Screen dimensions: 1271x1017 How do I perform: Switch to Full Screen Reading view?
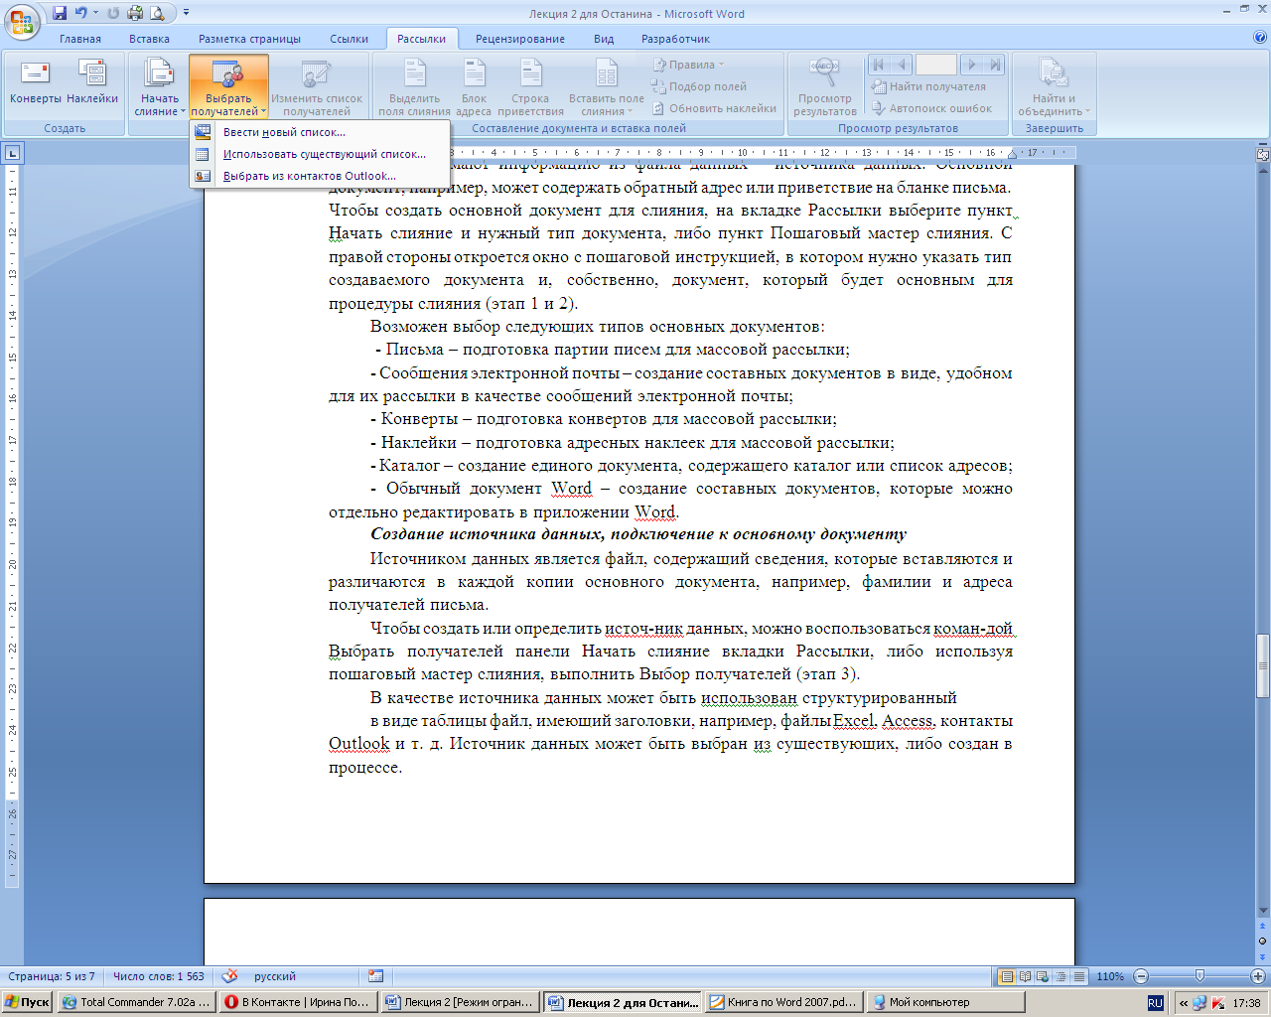tap(1026, 976)
